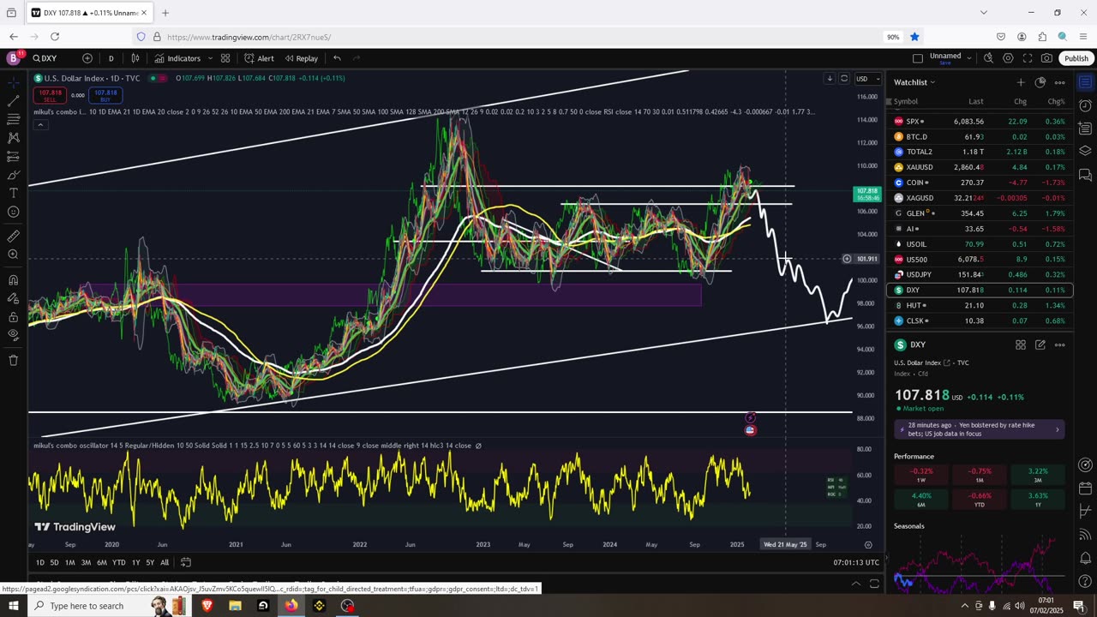Open the Alerts clock sidebar icon
Image resolution: width=1097 pixels, height=617 pixels.
point(1085,105)
